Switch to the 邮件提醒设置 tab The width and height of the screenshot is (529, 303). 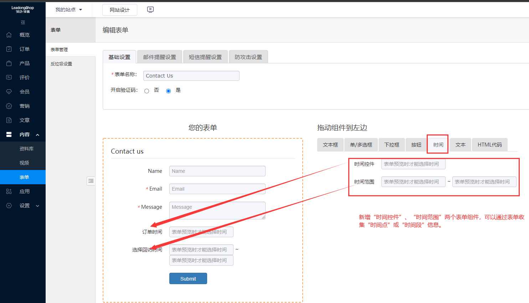159,57
